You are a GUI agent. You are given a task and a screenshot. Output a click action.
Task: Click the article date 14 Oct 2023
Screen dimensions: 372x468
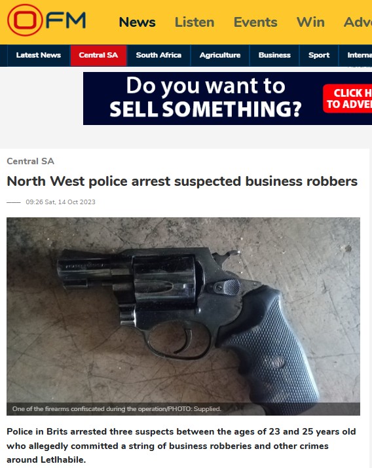[61, 202]
